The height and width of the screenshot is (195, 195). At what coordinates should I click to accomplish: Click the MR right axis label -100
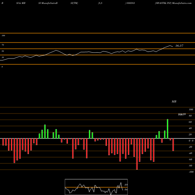[x=191, y=172]
